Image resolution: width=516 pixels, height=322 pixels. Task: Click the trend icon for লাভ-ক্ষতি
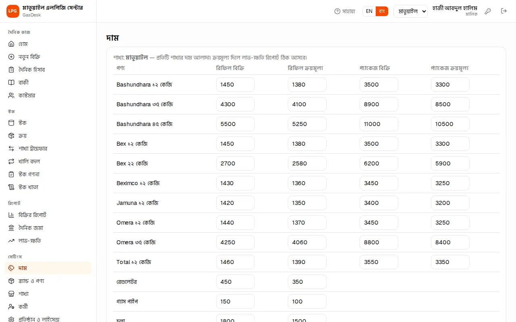[x=11, y=241]
